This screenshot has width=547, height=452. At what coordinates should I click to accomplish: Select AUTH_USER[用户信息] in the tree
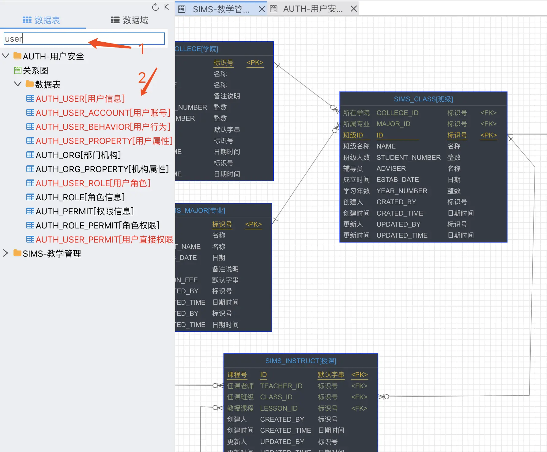(x=80, y=99)
